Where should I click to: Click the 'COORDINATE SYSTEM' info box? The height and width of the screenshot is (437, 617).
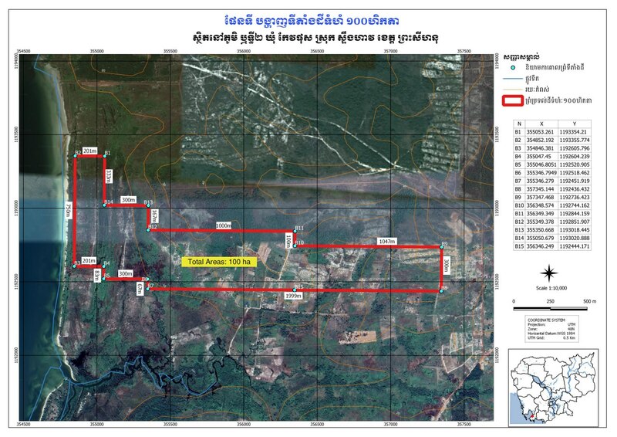551,329
